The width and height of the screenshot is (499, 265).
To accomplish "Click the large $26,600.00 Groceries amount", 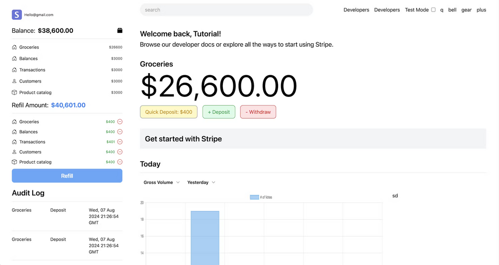I will (218, 86).
